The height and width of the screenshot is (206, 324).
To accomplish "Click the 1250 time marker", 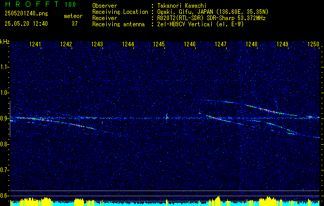I will point(313,44).
